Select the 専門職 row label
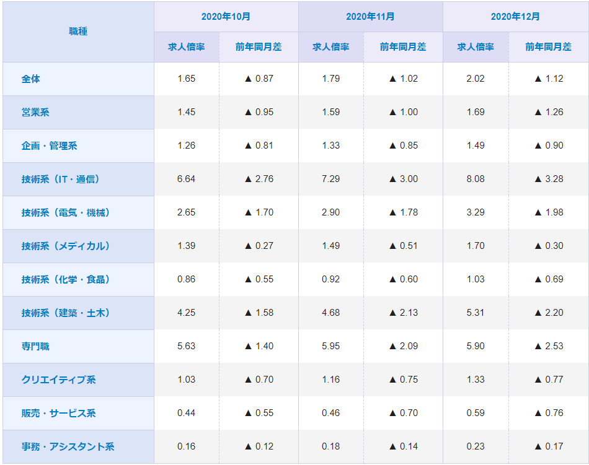Screen dimensions: 589x465 tap(35, 346)
